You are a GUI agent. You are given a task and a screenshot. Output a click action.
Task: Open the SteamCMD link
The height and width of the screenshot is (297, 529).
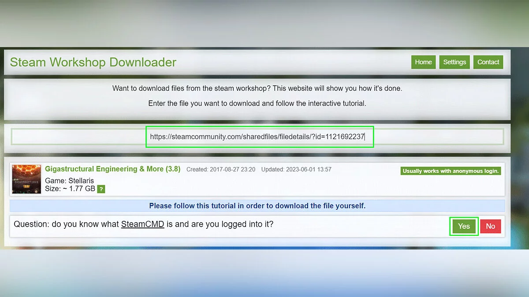coord(142,224)
